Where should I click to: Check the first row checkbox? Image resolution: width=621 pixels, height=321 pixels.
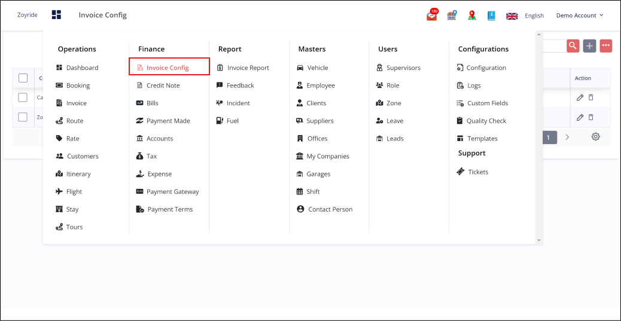coord(23,97)
